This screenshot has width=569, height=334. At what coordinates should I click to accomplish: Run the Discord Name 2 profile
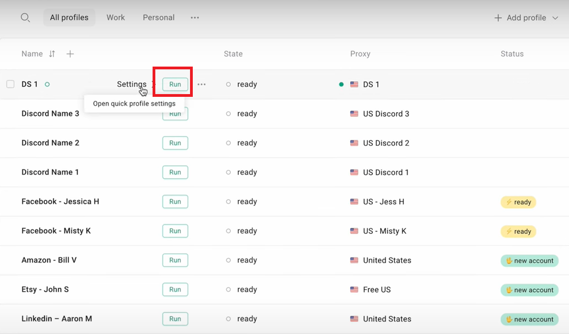click(x=175, y=143)
